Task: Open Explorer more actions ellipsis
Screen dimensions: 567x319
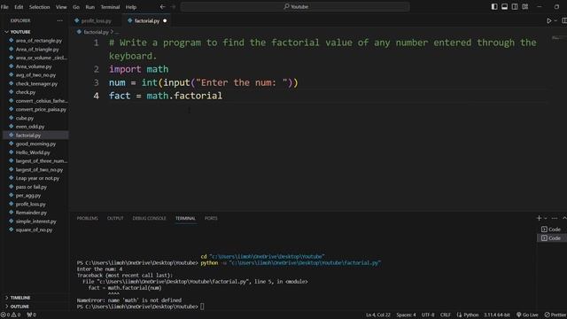Action: click(59, 20)
